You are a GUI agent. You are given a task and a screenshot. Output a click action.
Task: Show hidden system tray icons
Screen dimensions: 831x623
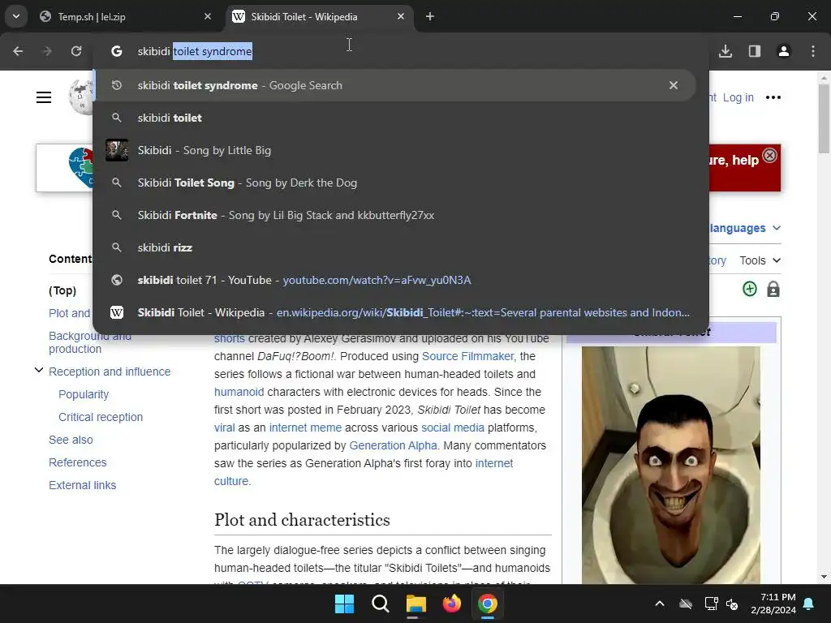pos(660,604)
